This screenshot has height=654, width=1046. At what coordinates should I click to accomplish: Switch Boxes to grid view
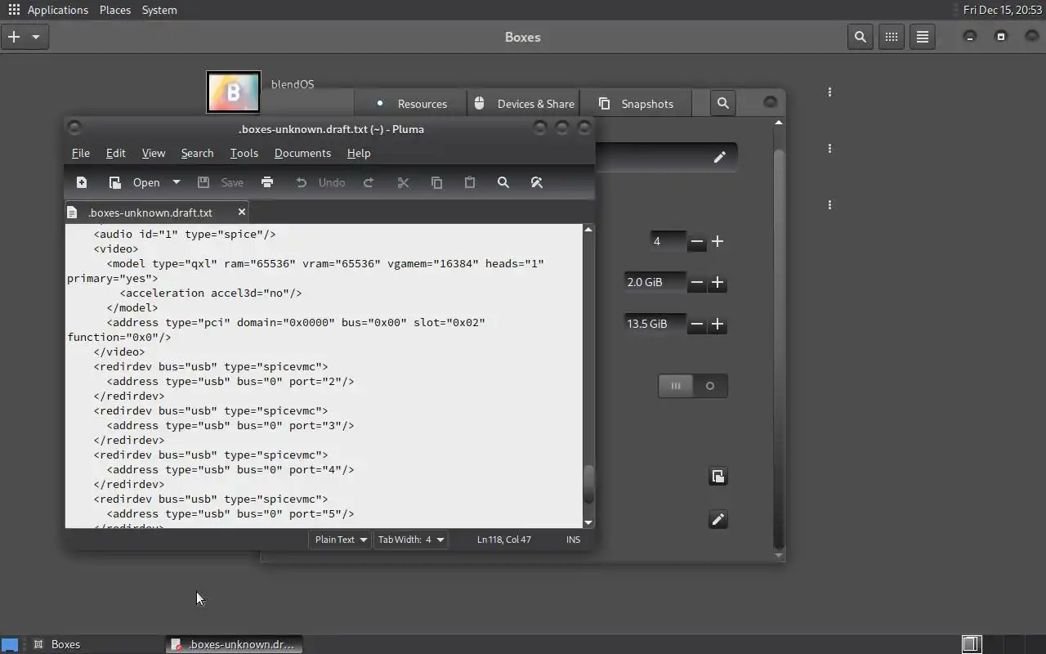[x=892, y=37]
